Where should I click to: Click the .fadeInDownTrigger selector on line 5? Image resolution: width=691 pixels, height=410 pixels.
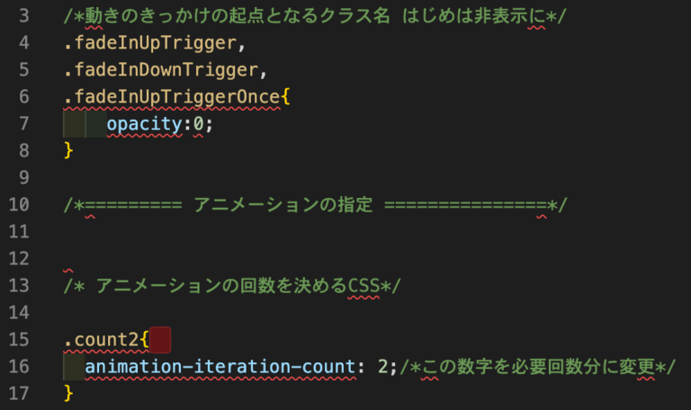point(161,69)
